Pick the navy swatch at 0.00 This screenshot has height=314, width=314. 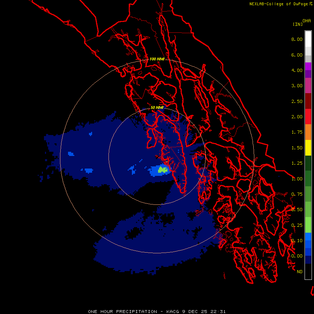coord(308,260)
